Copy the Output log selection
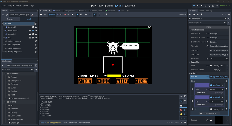 (185, 96)
